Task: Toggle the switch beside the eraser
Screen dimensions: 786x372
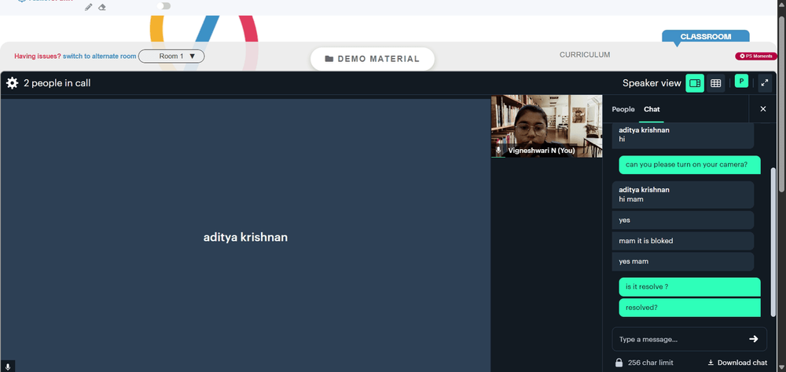Action: point(164,6)
